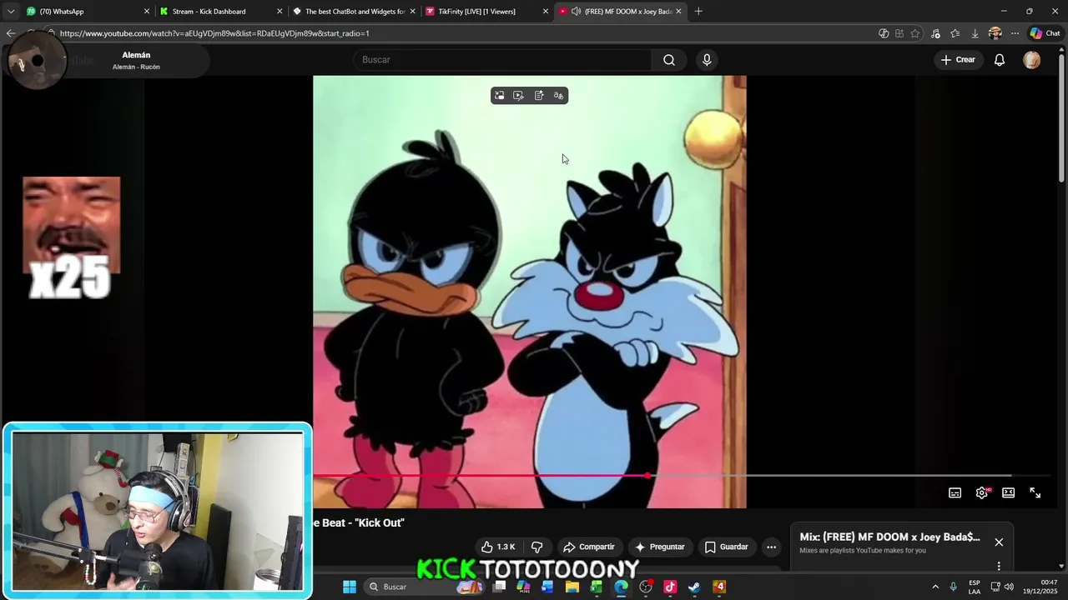Open Steam from the taskbar
The height and width of the screenshot is (600, 1068).
click(694, 587)
